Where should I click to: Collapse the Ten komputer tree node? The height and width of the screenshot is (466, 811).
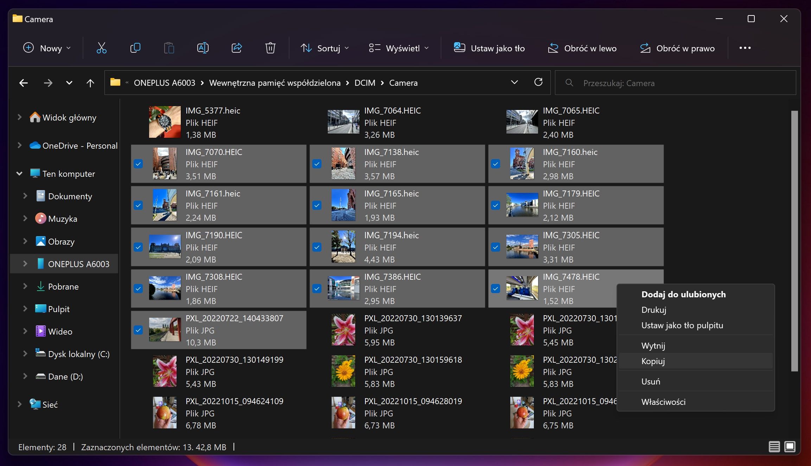(19, 173)
